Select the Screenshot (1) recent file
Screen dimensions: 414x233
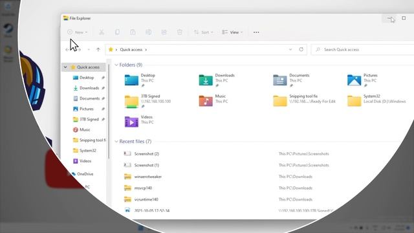point(147,165)
